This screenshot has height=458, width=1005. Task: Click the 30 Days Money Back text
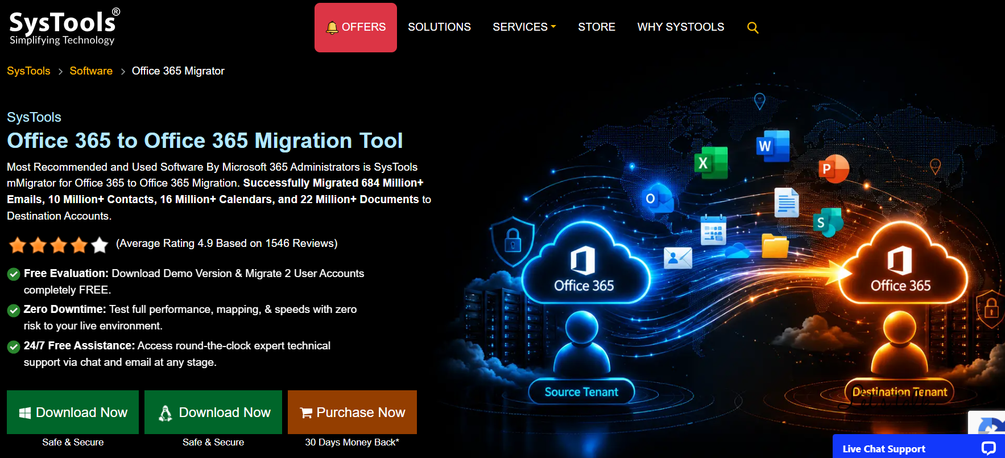click(352, 442)
